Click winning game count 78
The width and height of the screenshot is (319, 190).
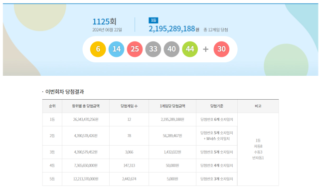[x=129, y=136]
